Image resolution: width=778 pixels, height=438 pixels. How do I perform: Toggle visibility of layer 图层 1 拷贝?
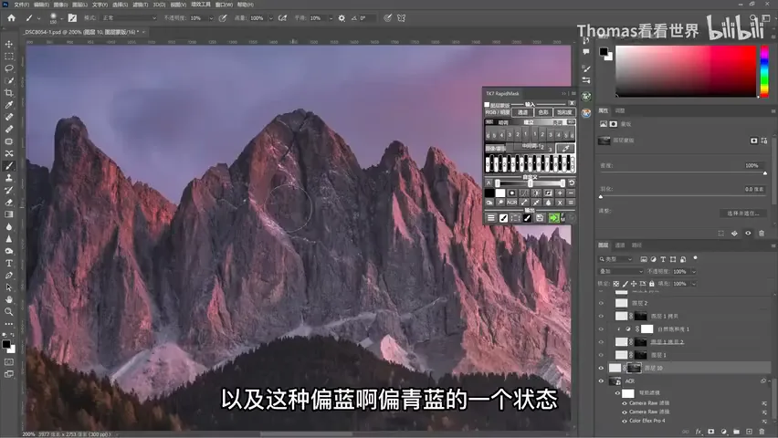(601, 316)
